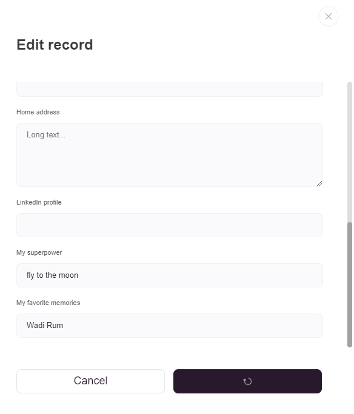Click the 'Wadi Rum' text
This screenshot has height=414, width=354.
[45, 325]
